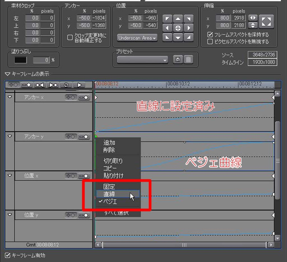287x262 pixels.
Task: Click the 素材クロップ 左 pixels field
Action: click(47, 18)
